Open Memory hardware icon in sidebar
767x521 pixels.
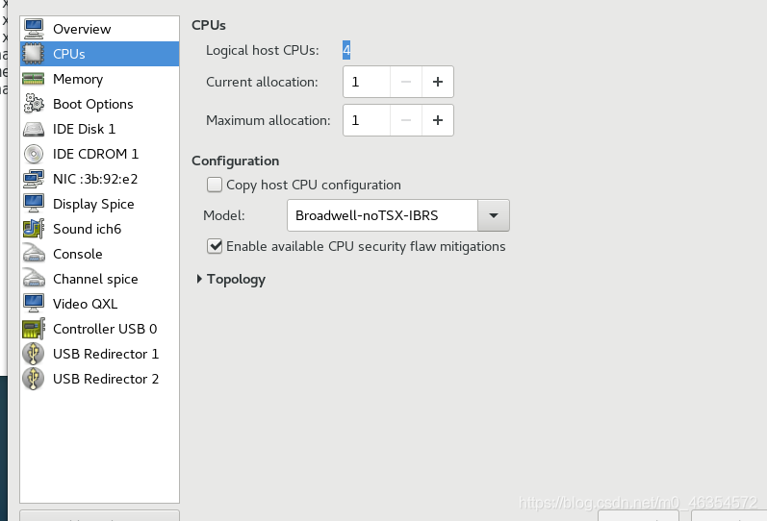34,79
